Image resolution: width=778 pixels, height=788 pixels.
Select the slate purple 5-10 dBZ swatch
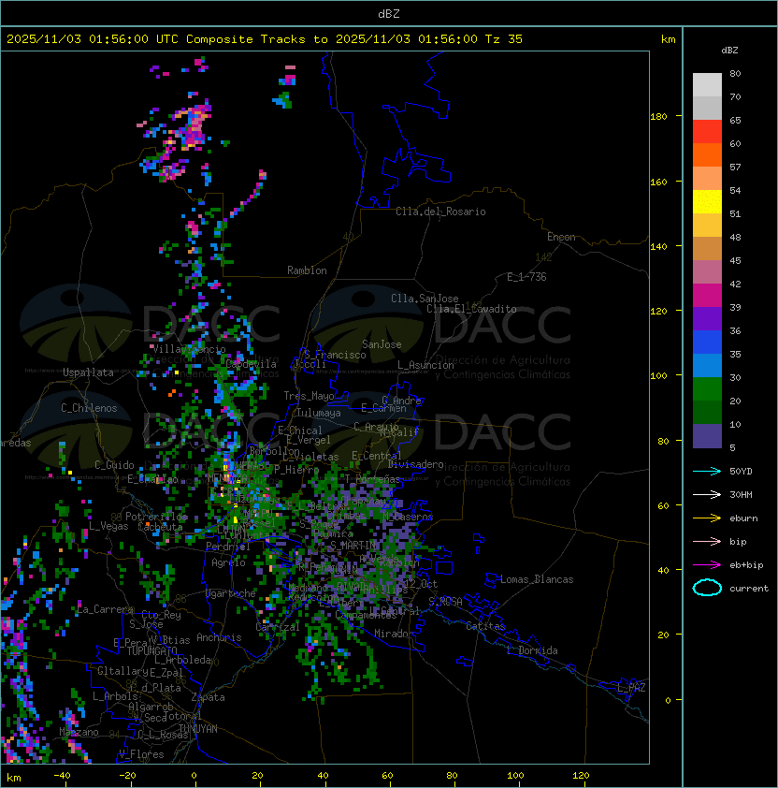(707, 436)
